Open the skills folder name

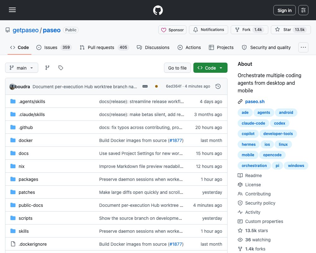coord(24,231)
